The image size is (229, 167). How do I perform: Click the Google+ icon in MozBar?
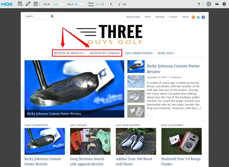click(119, 4)
